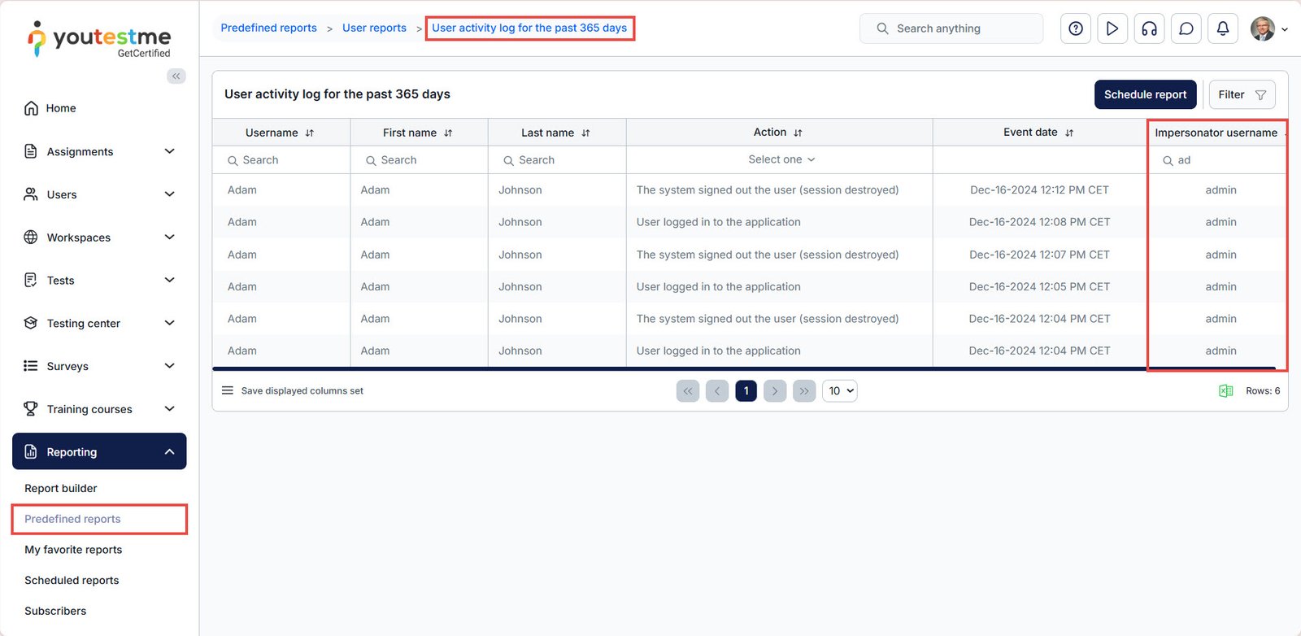Open the Action 'Select one' dropdown

pyautogui.click(x=780, y=159)
